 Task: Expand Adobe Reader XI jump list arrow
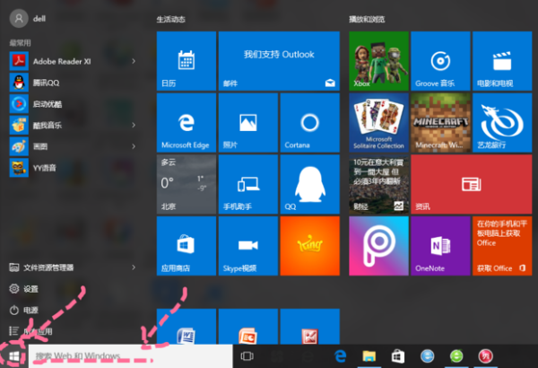[x=134, y=61]
